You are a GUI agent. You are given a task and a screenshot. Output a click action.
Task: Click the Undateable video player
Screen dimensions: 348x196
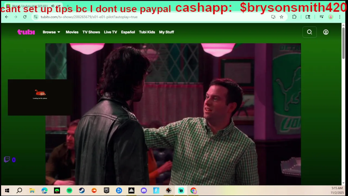tap(173, 114)
